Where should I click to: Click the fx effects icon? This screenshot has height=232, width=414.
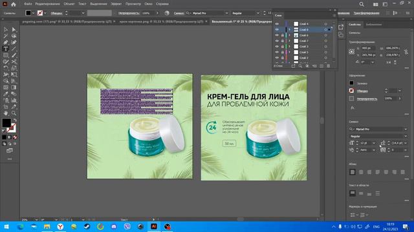(353, 108)
